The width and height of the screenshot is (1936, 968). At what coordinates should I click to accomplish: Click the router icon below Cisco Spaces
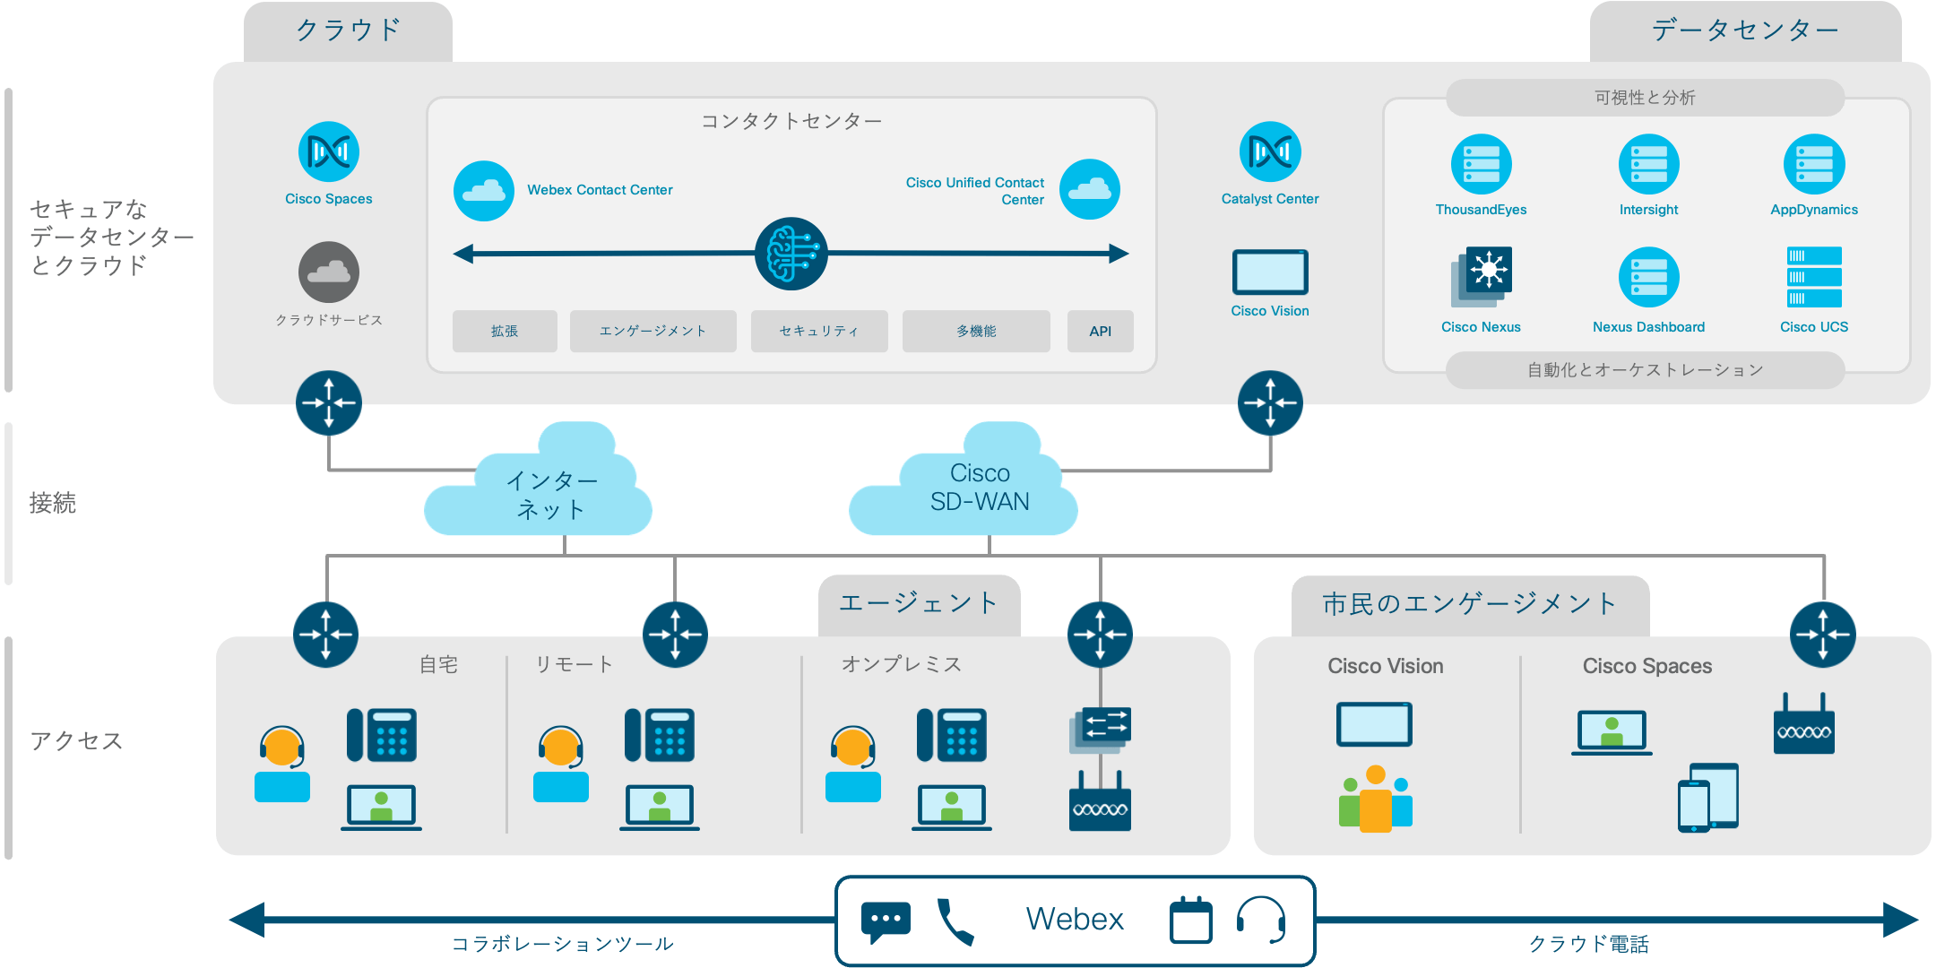pos(329,403)
